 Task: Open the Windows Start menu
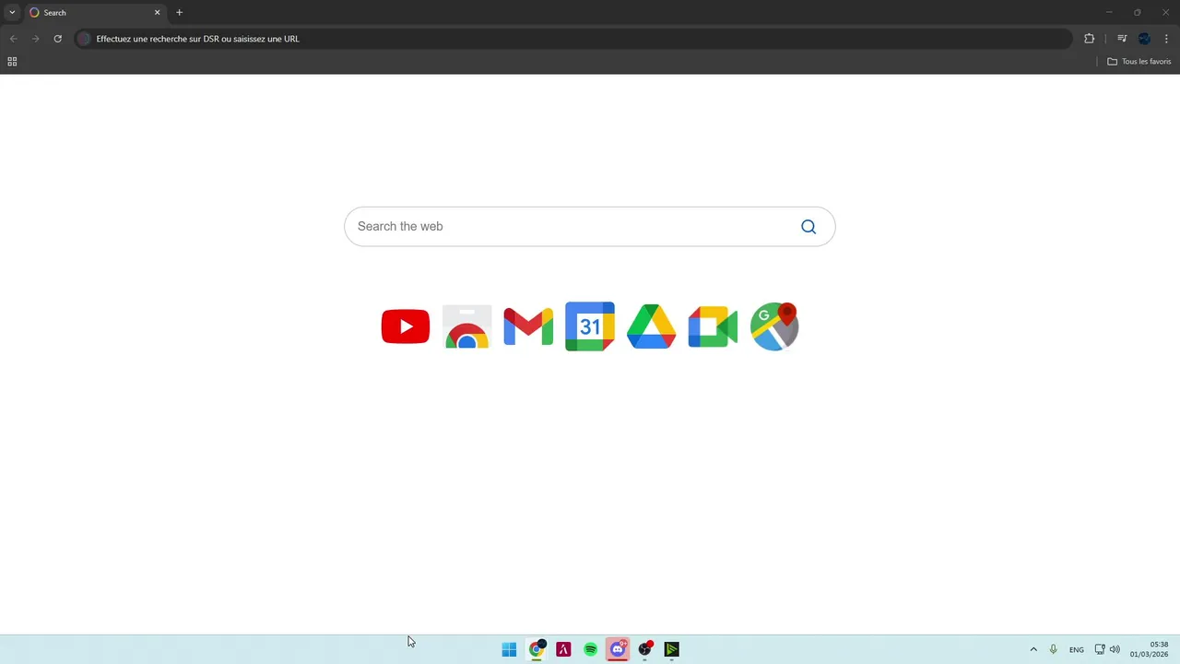tap(509, 649)
